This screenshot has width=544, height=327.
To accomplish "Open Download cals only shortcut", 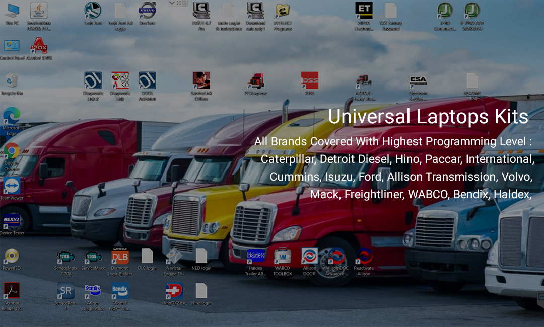I will [x=255, y=16].
